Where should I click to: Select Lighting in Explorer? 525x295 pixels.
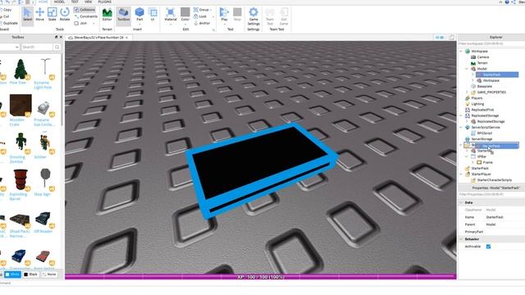[x=477, y=104]
